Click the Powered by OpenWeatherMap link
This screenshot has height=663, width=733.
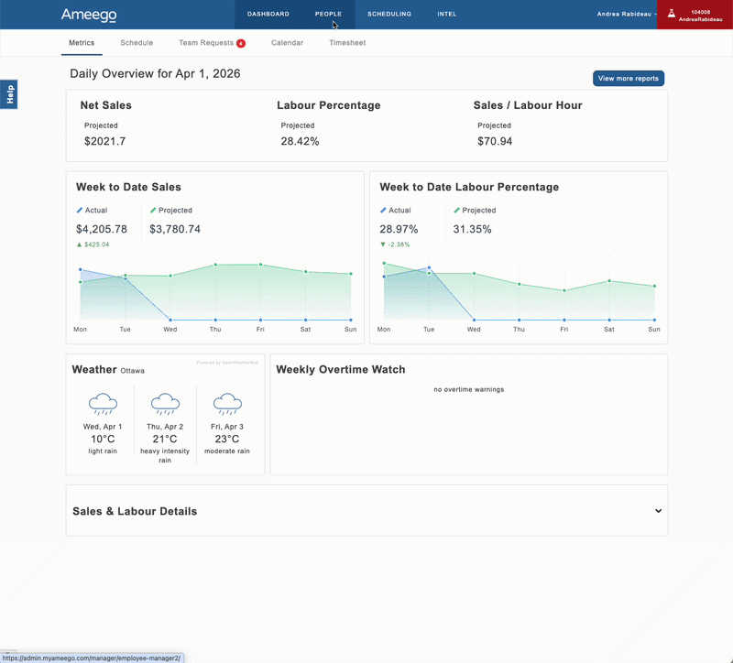(x=227, y=363)
